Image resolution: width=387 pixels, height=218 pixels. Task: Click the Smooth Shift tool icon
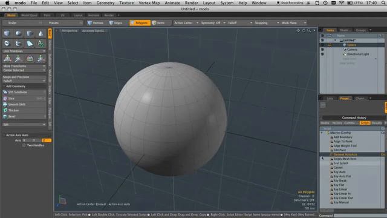pyautogui.click(x=5, y=104)
